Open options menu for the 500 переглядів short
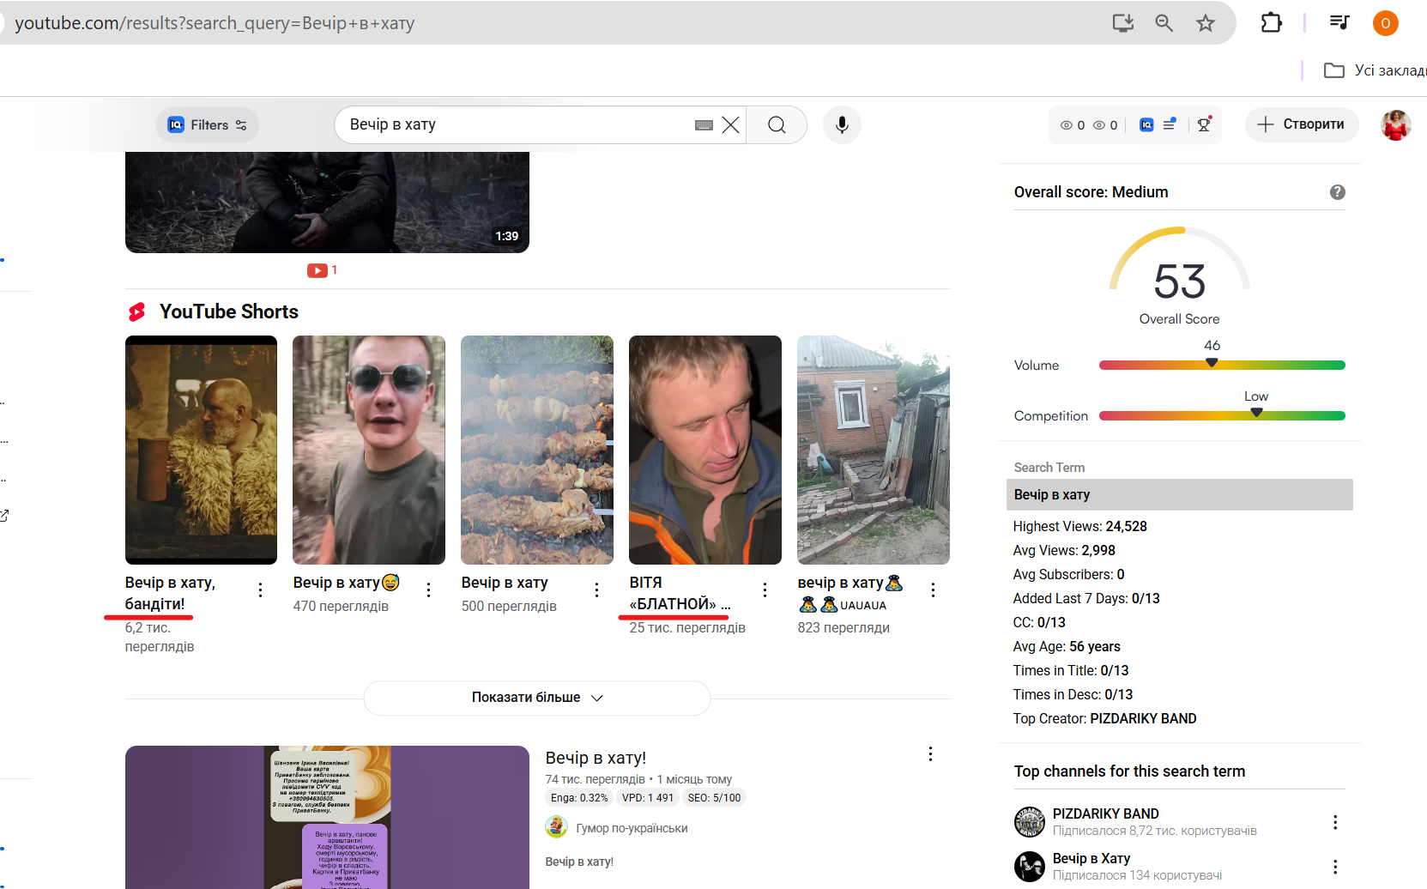1427x889 pixels. (x=596, y=590)
